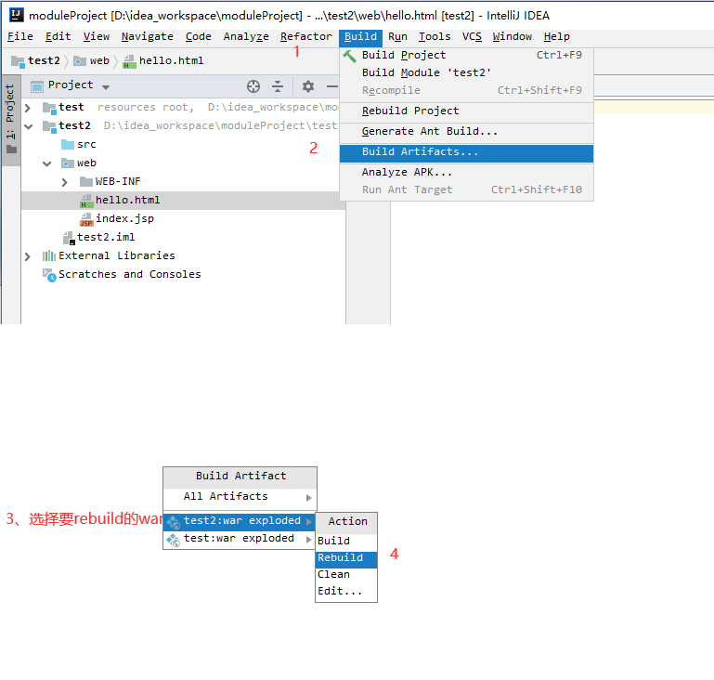714x680 pixels.
Task: Click the hammer icon next to Build Project
Action: pos(349,56)
